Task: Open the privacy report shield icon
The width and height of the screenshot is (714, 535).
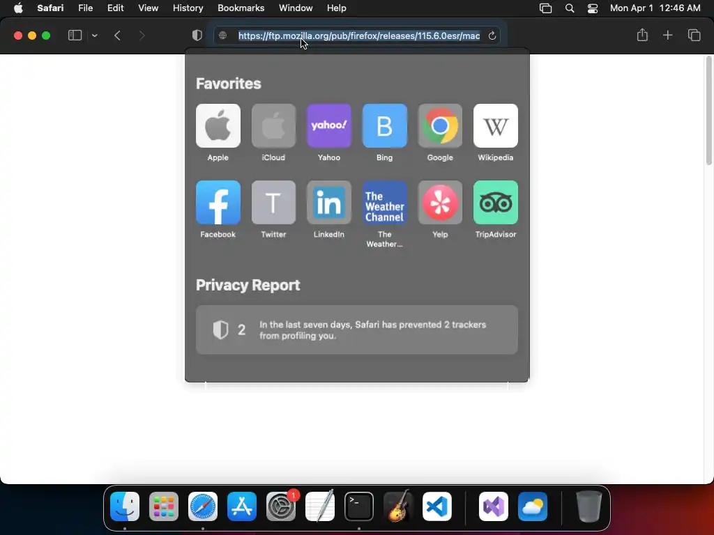Action: (197, 36)
